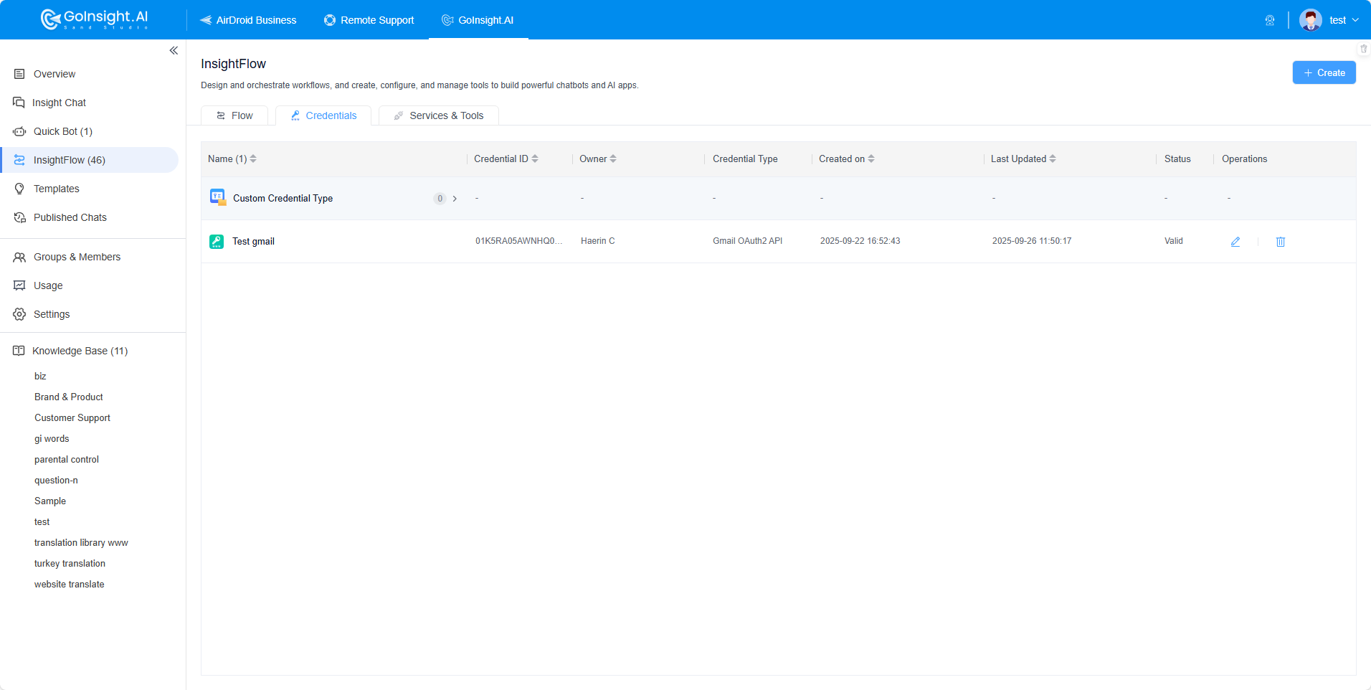Click the Custom Credential Type icon

click(x=217, y=197)
